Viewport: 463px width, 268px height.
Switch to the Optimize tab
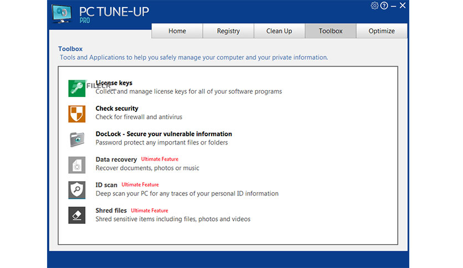tap(382, 31)
